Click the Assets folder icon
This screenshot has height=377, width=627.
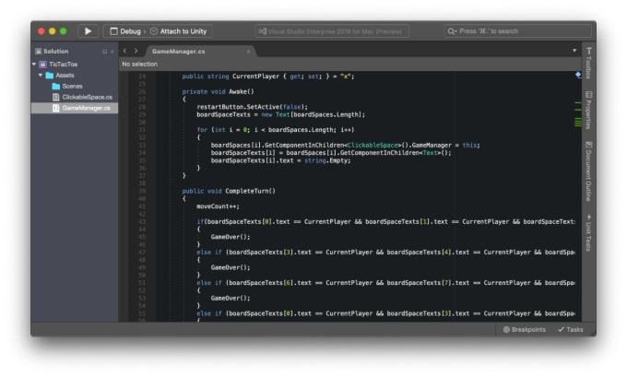pyautogui.click(x=50, y=76)
